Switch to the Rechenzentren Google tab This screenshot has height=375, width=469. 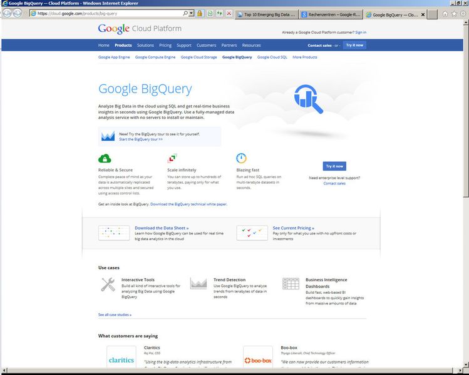(331, 14)
